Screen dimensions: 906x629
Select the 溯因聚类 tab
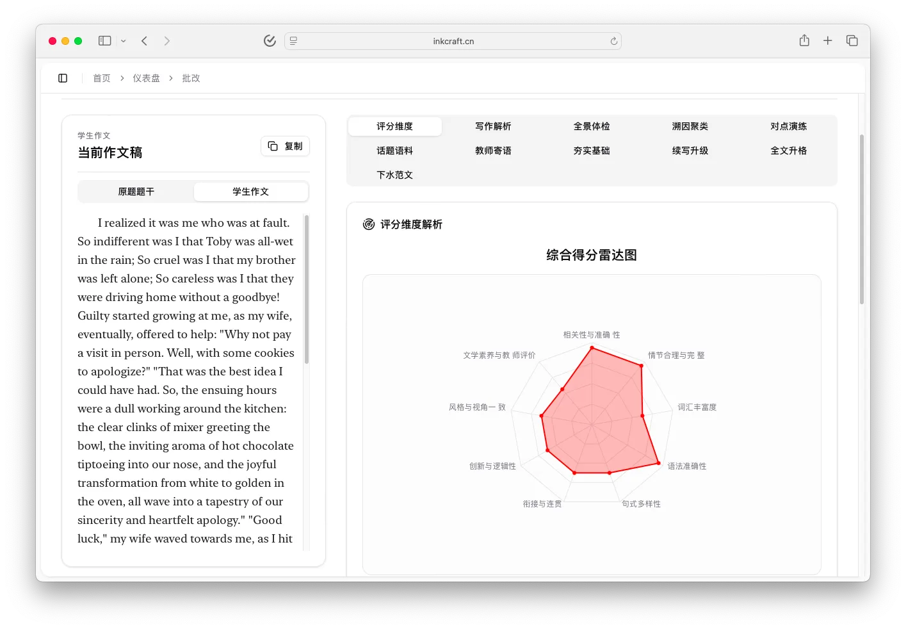tap(690, 126)
